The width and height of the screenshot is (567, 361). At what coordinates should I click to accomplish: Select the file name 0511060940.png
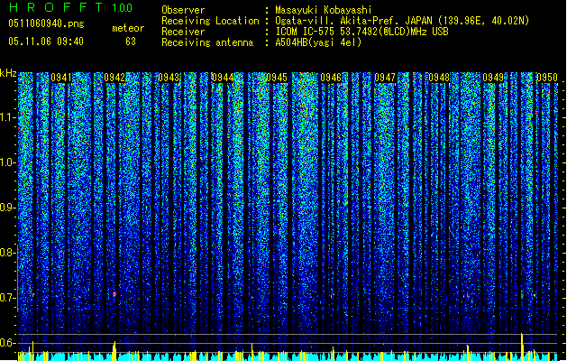click(46, 23)
